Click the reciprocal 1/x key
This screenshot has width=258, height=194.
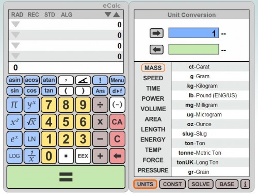click(x=31, y=156)
